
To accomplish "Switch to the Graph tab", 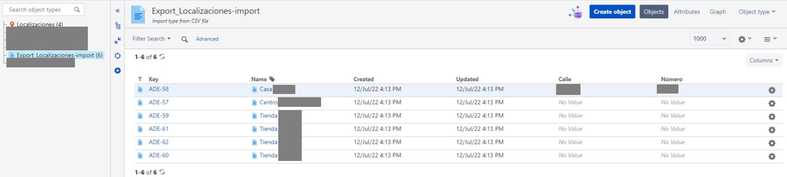I will pos(718,12).
